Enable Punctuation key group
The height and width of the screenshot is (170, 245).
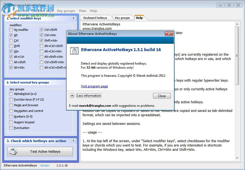coord(11,128)
